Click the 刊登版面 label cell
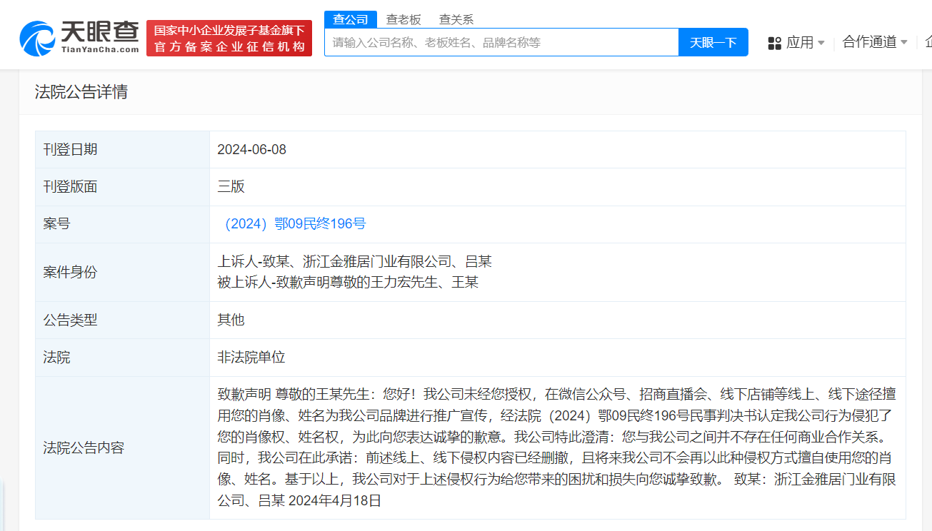This screenshot has height=531, width=932. pos(122,187)
